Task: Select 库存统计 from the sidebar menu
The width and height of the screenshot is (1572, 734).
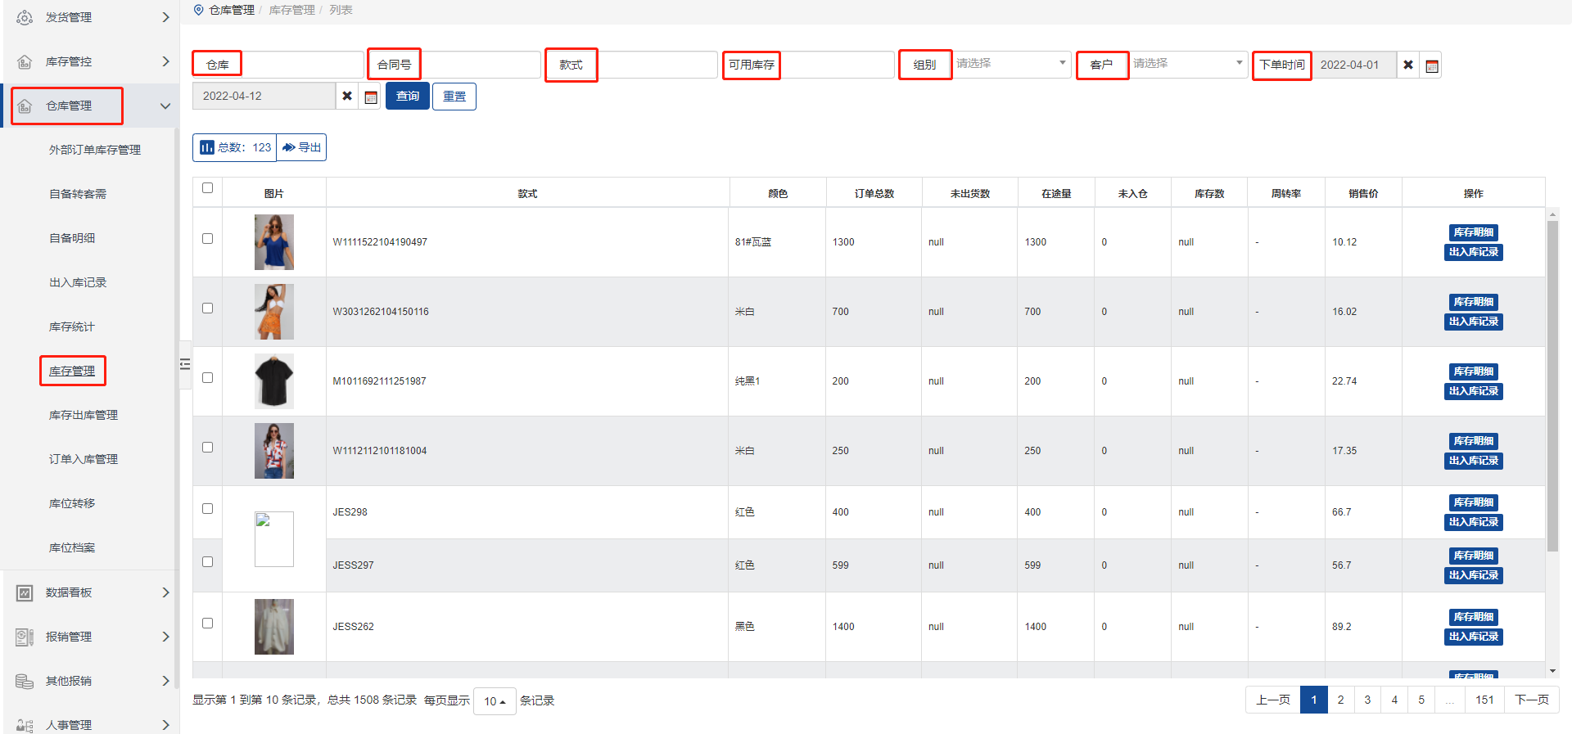Action: [x=72, y=326]
